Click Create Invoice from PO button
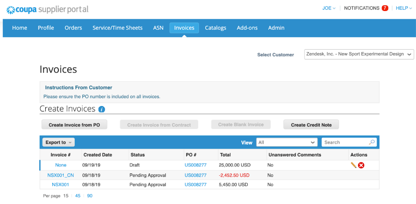The height and width of the screenshot is (204, 416). (x=74, y=125)
